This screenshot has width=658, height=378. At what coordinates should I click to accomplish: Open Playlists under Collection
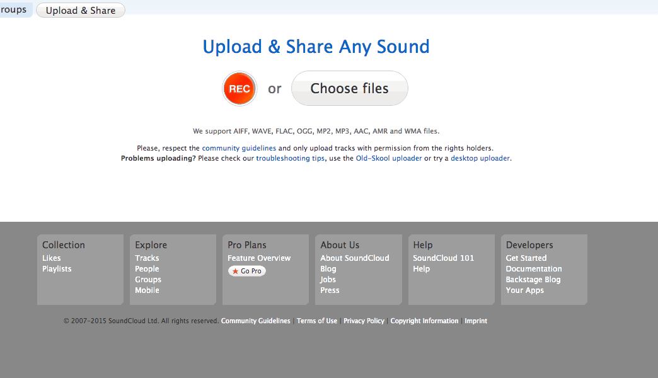[x=57, y=269]
